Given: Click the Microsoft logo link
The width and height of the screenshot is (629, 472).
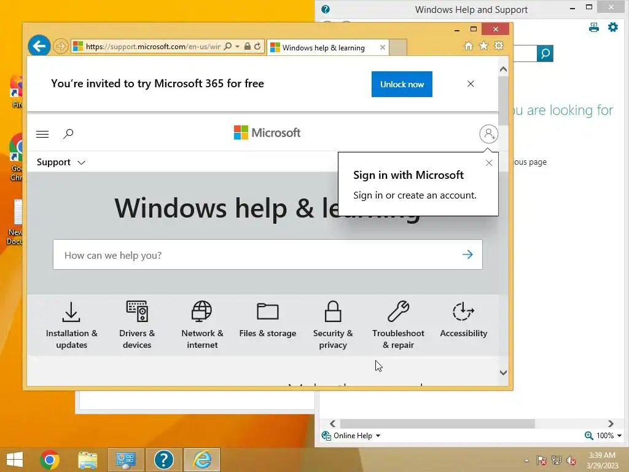Looking at the screenshot, I should (x=267, y=133).
